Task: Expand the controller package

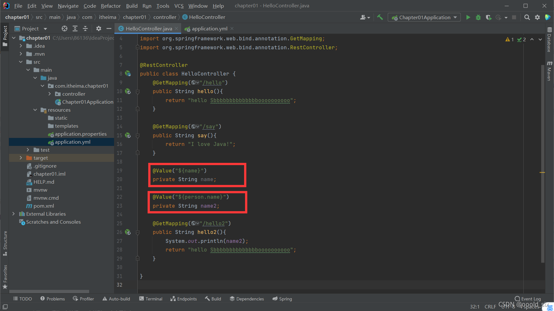Action: [x=50, y=94]
